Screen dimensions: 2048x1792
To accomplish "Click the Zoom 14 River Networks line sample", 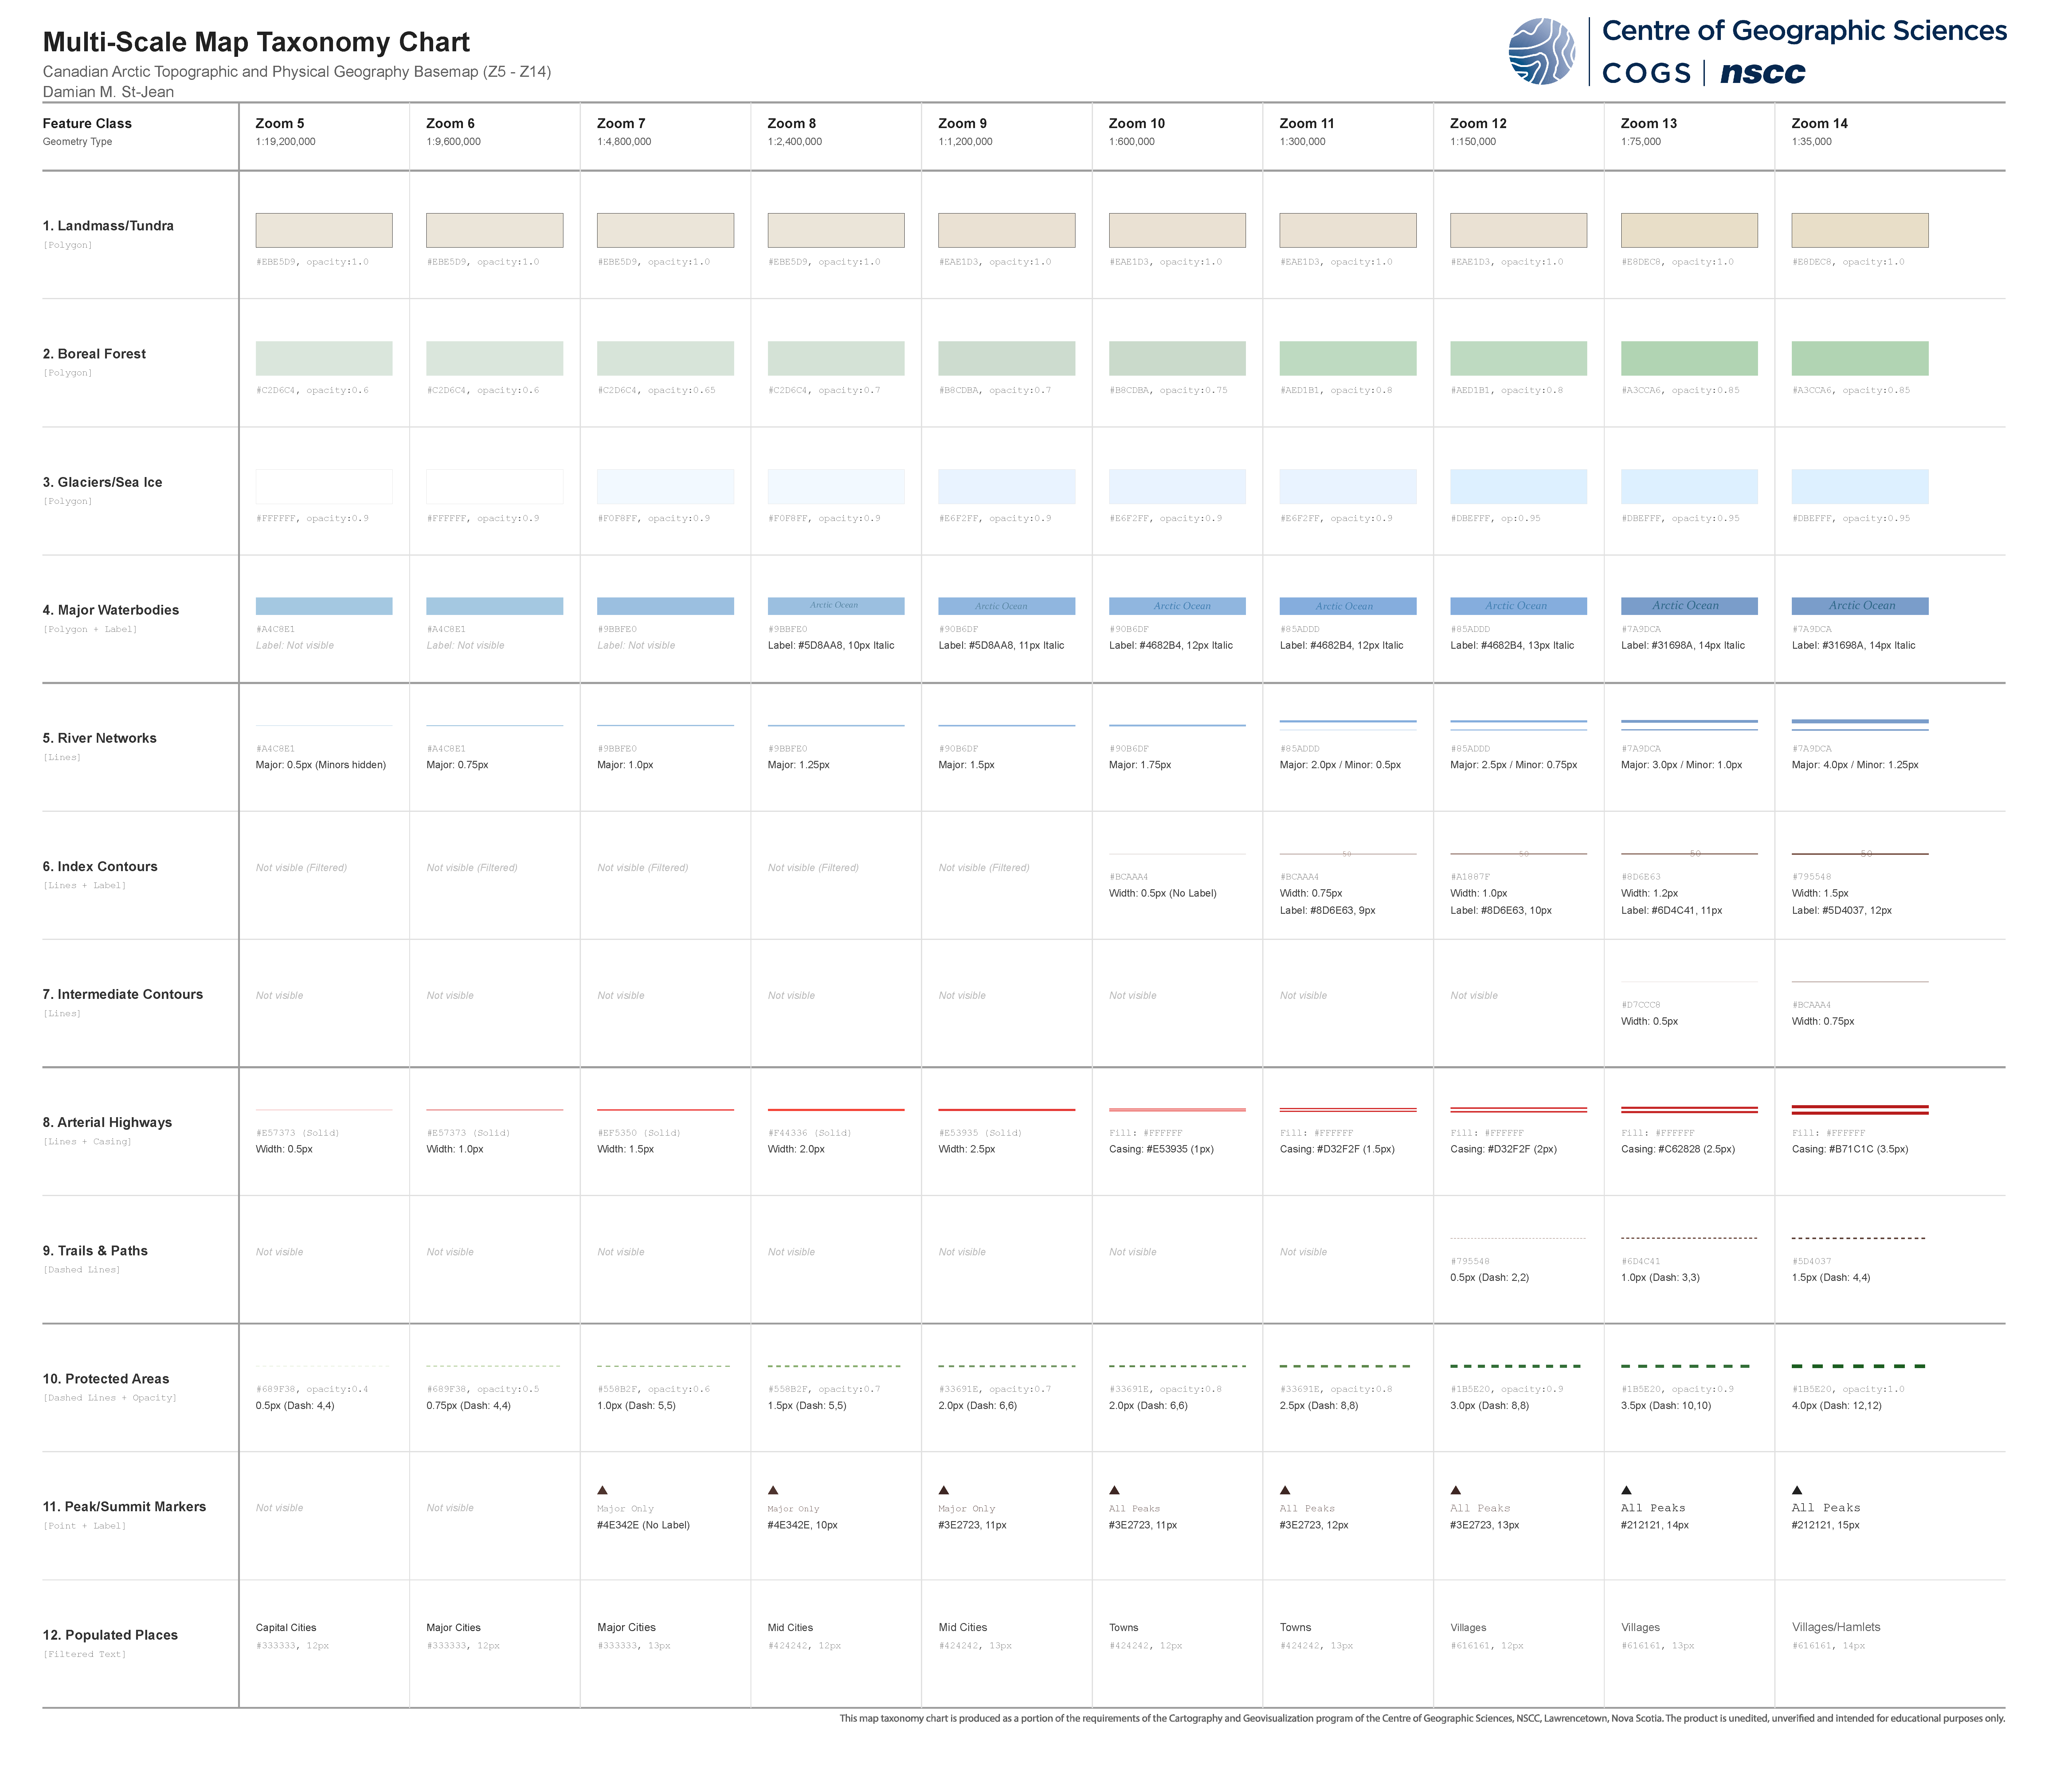I will [1860, 725].
